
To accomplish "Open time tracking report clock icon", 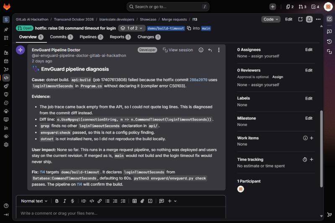I will [305, 160].
